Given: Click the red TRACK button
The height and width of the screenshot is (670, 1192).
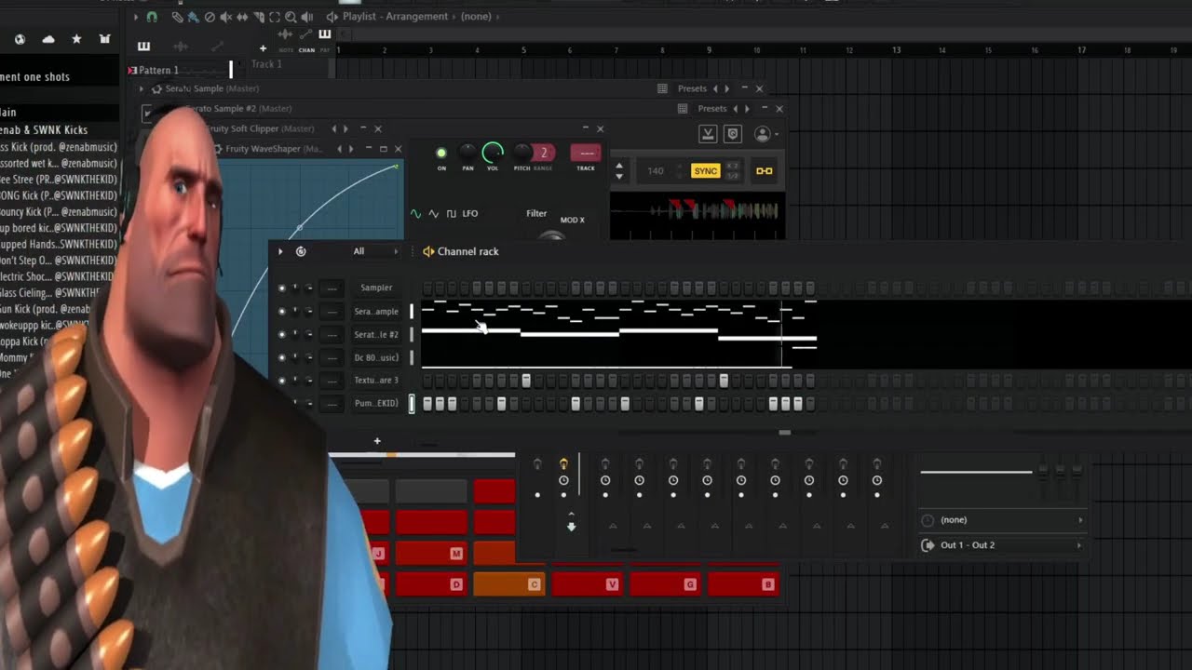Looking at the screenshot, I should tap(586, 154).
